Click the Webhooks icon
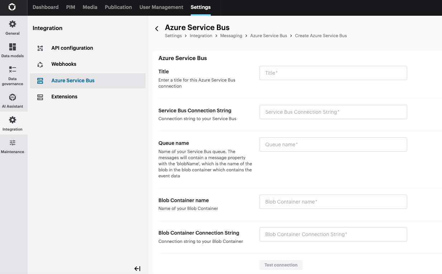This screenshot has width=442, height=274. tap(40, 64)
